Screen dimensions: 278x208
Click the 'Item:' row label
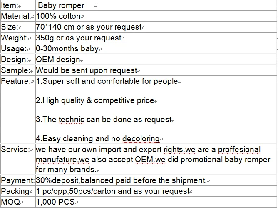point(10,5)
